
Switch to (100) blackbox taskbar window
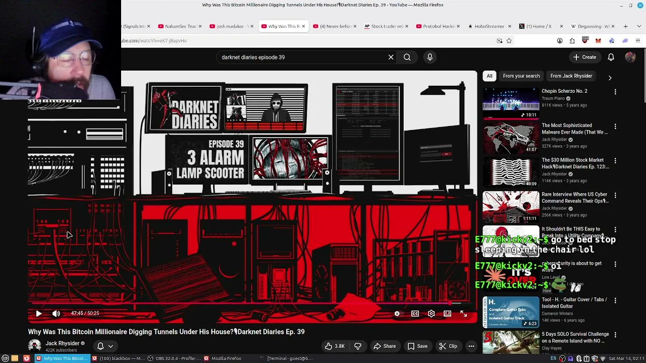click(x=118, y=358)
